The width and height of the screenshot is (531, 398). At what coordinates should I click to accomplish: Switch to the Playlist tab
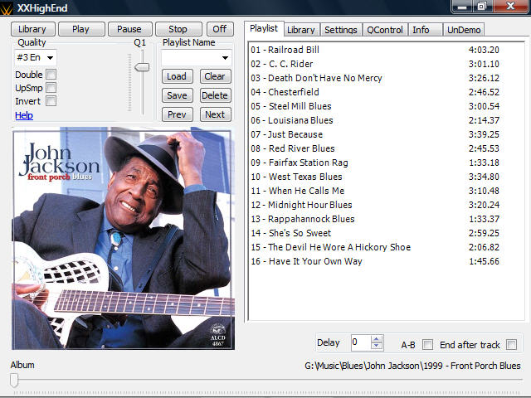coord(264,28)
